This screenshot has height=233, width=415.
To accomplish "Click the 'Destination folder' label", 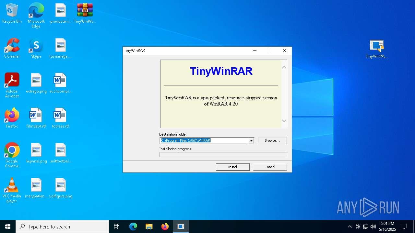I will tap(173, 134).
